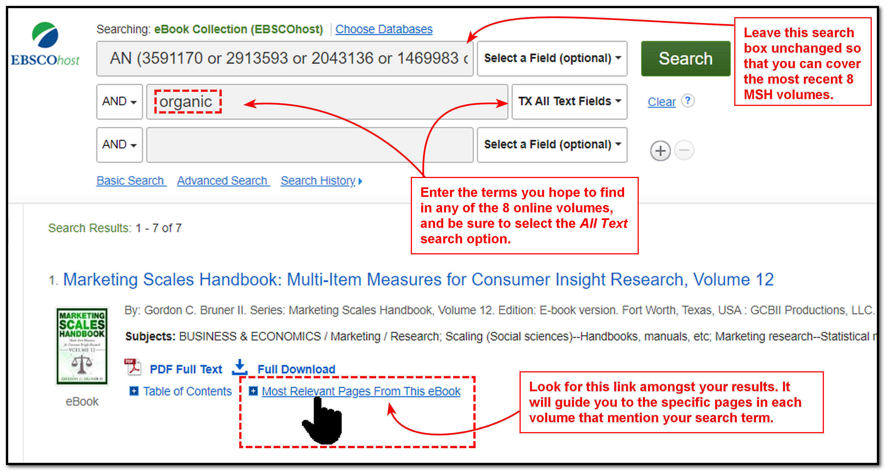Expand Table of Contents plus icon

(x=134, y=391)
